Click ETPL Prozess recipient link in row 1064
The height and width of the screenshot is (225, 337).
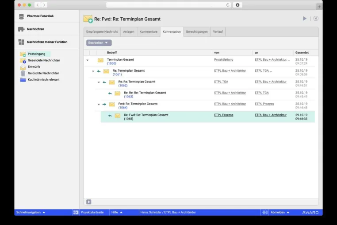point(264,104)
